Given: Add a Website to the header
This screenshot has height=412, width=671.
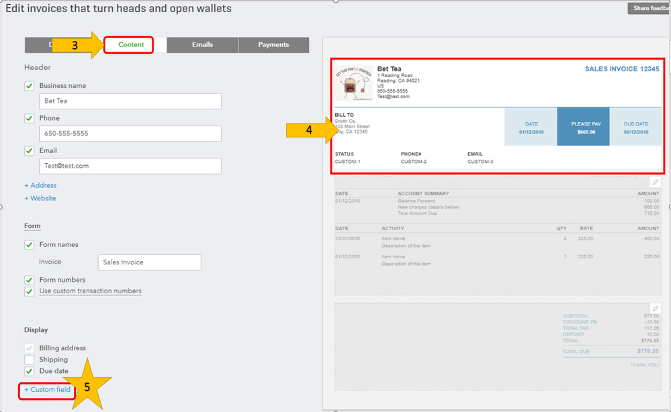Looking at the screenshot, I should pyautogui.click(x=40, y=199).
